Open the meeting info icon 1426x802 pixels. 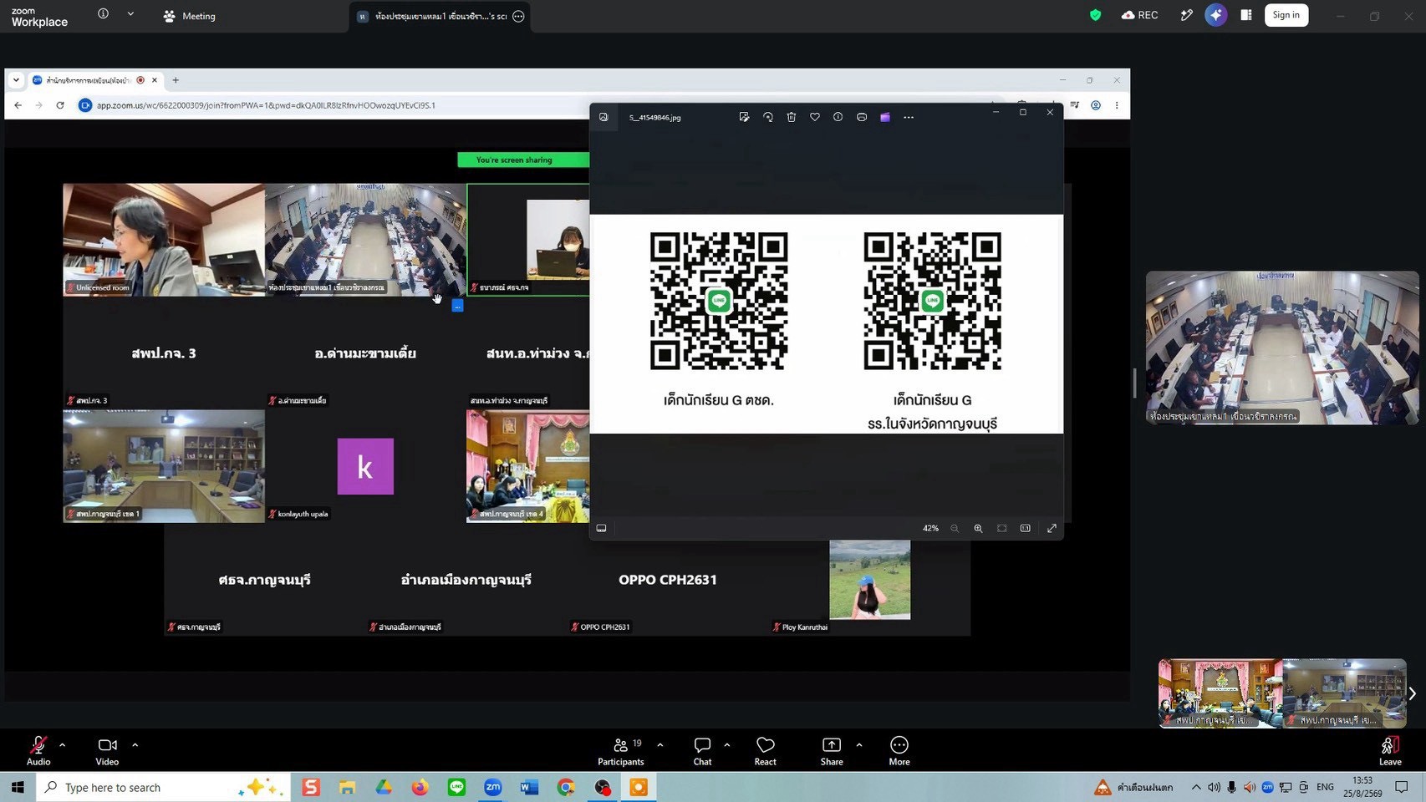coord(103,13)
